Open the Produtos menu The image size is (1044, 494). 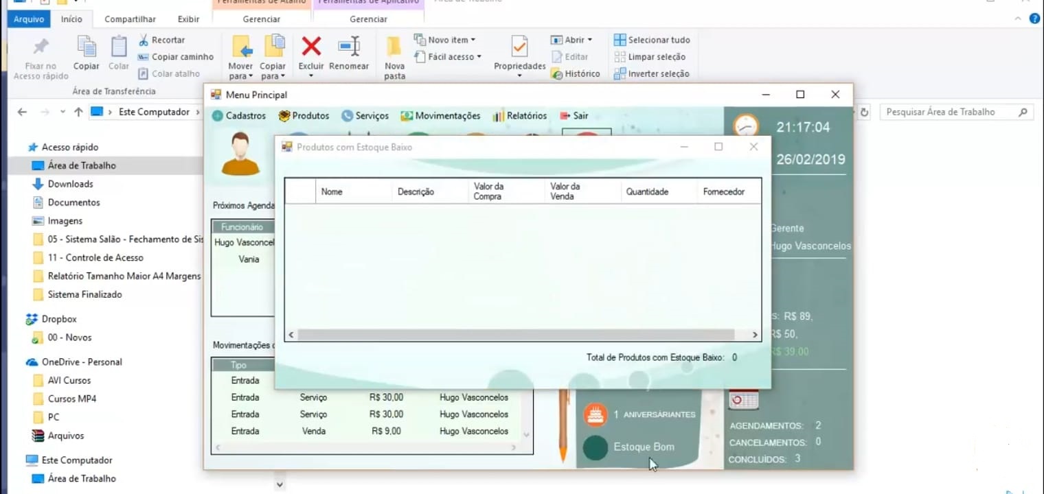[304, 116]
